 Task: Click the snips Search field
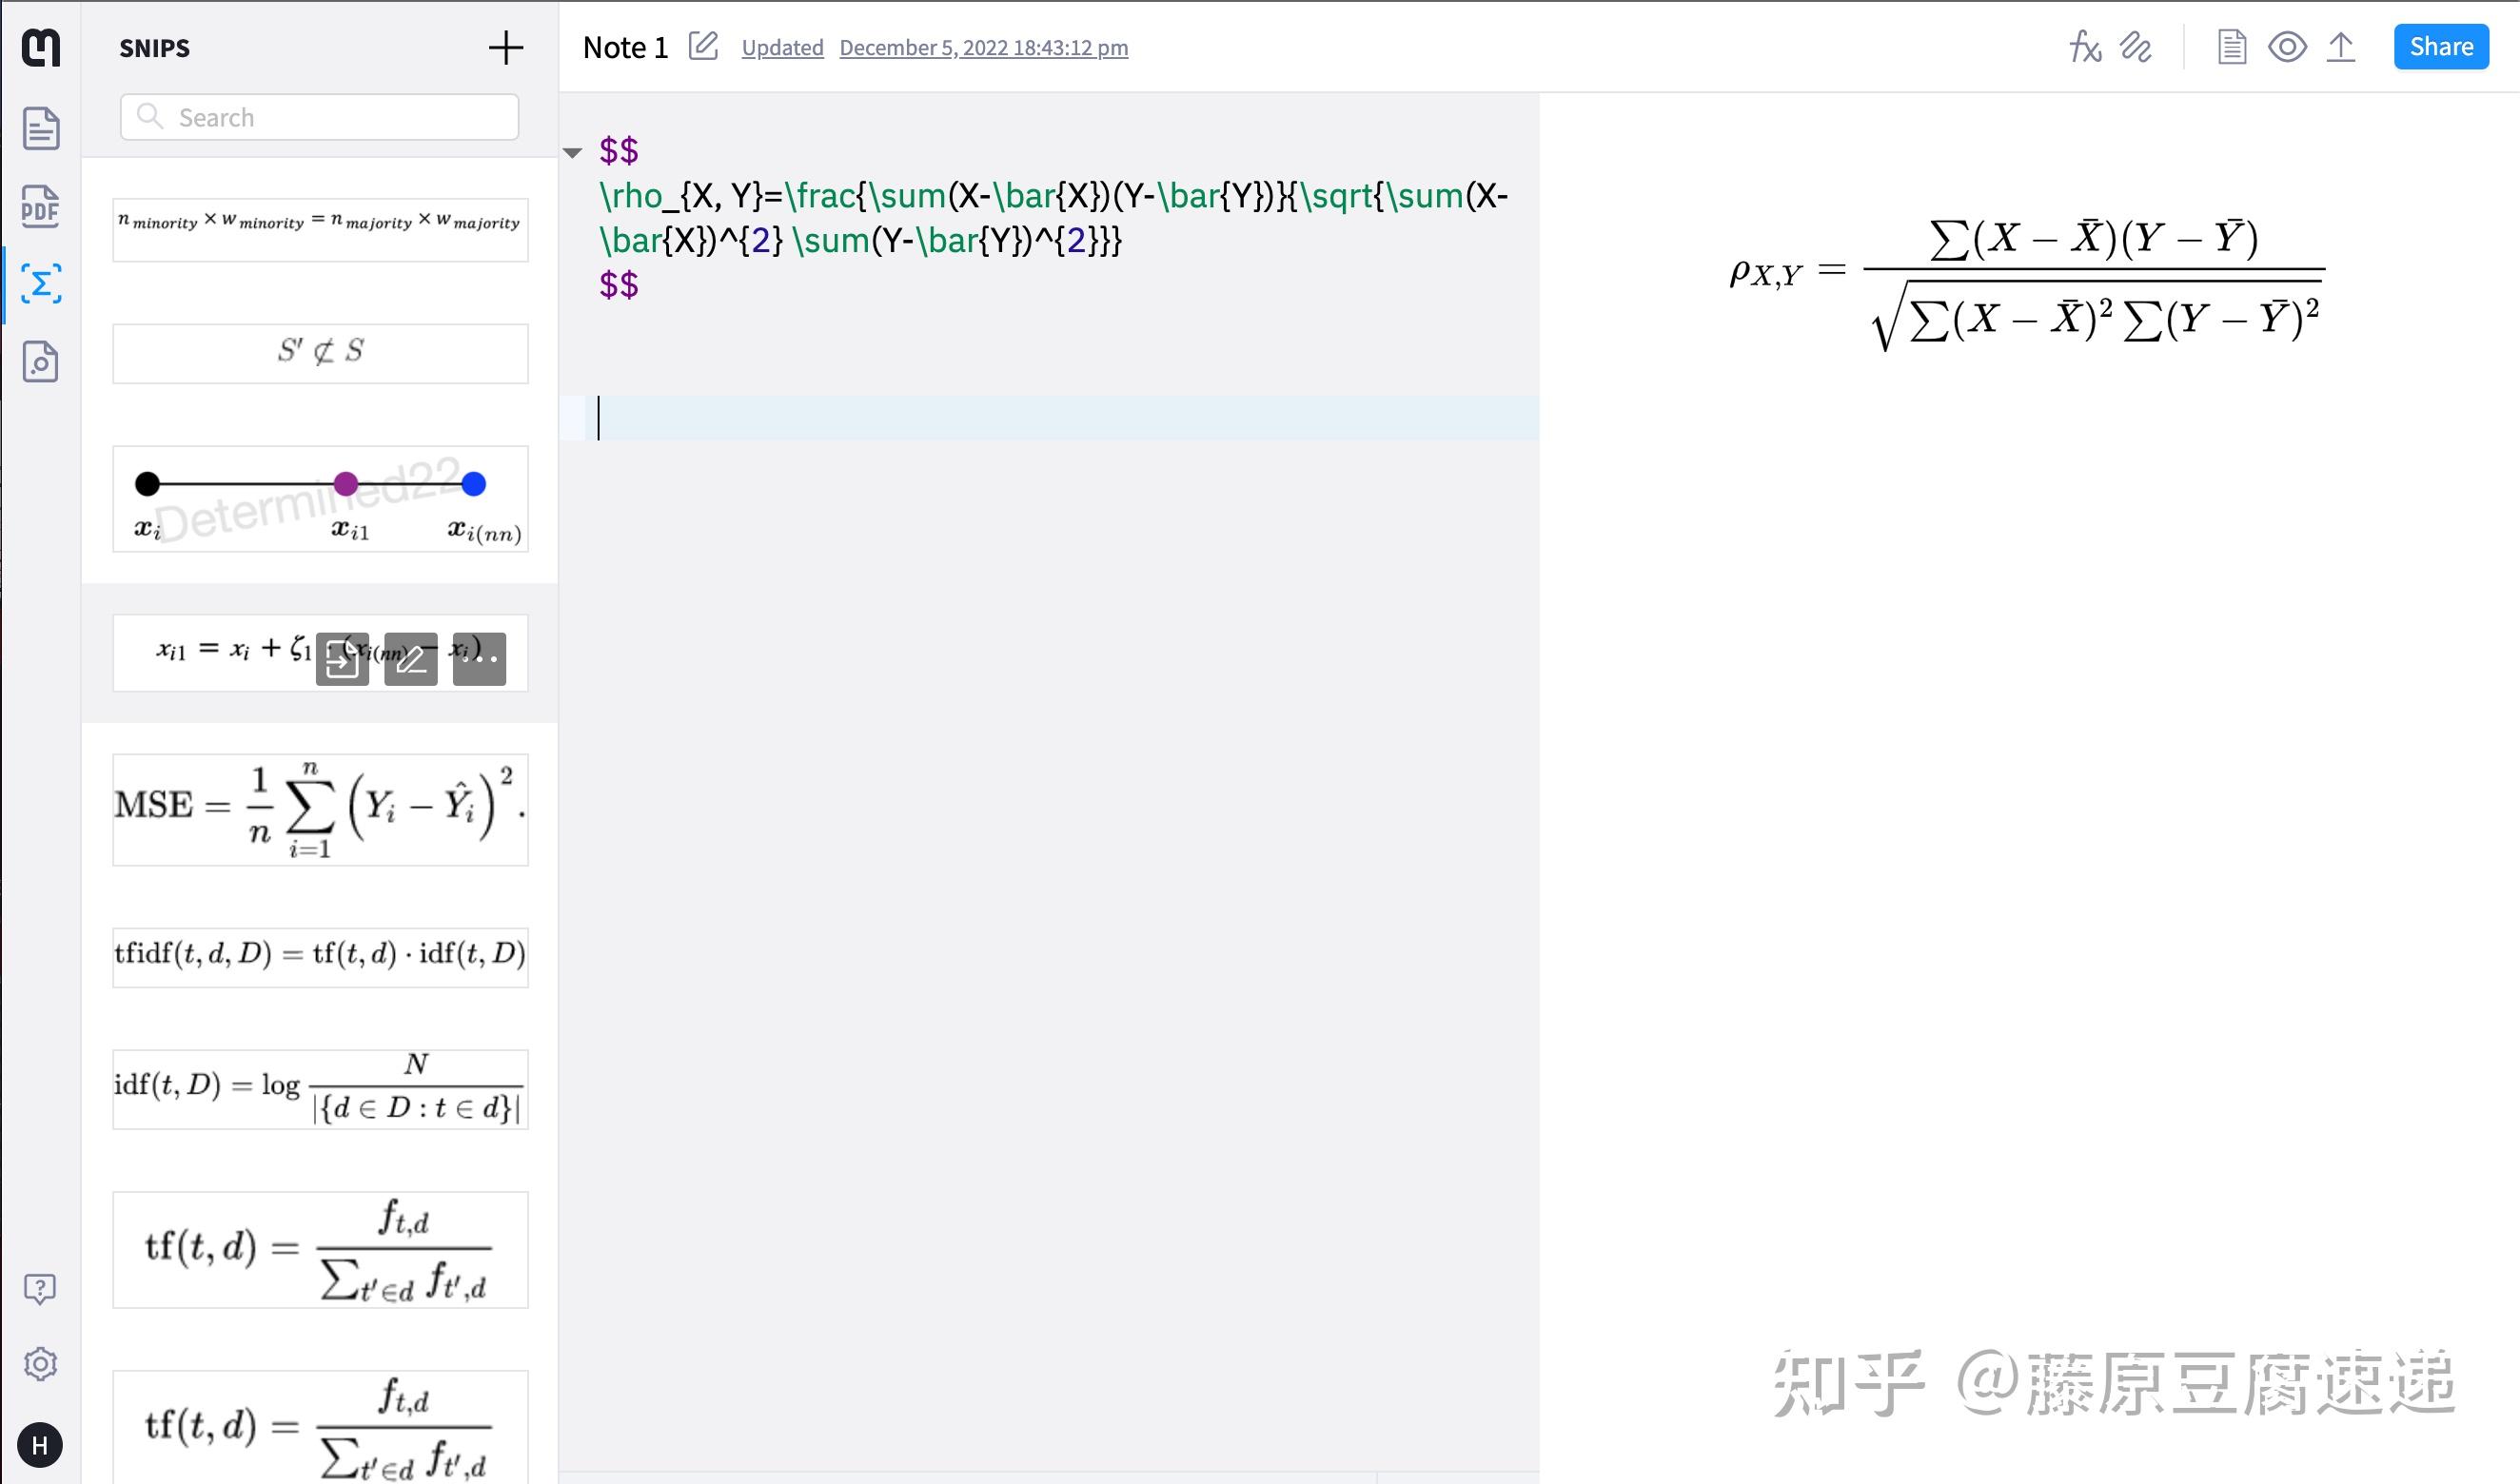(x=320, y=117)
